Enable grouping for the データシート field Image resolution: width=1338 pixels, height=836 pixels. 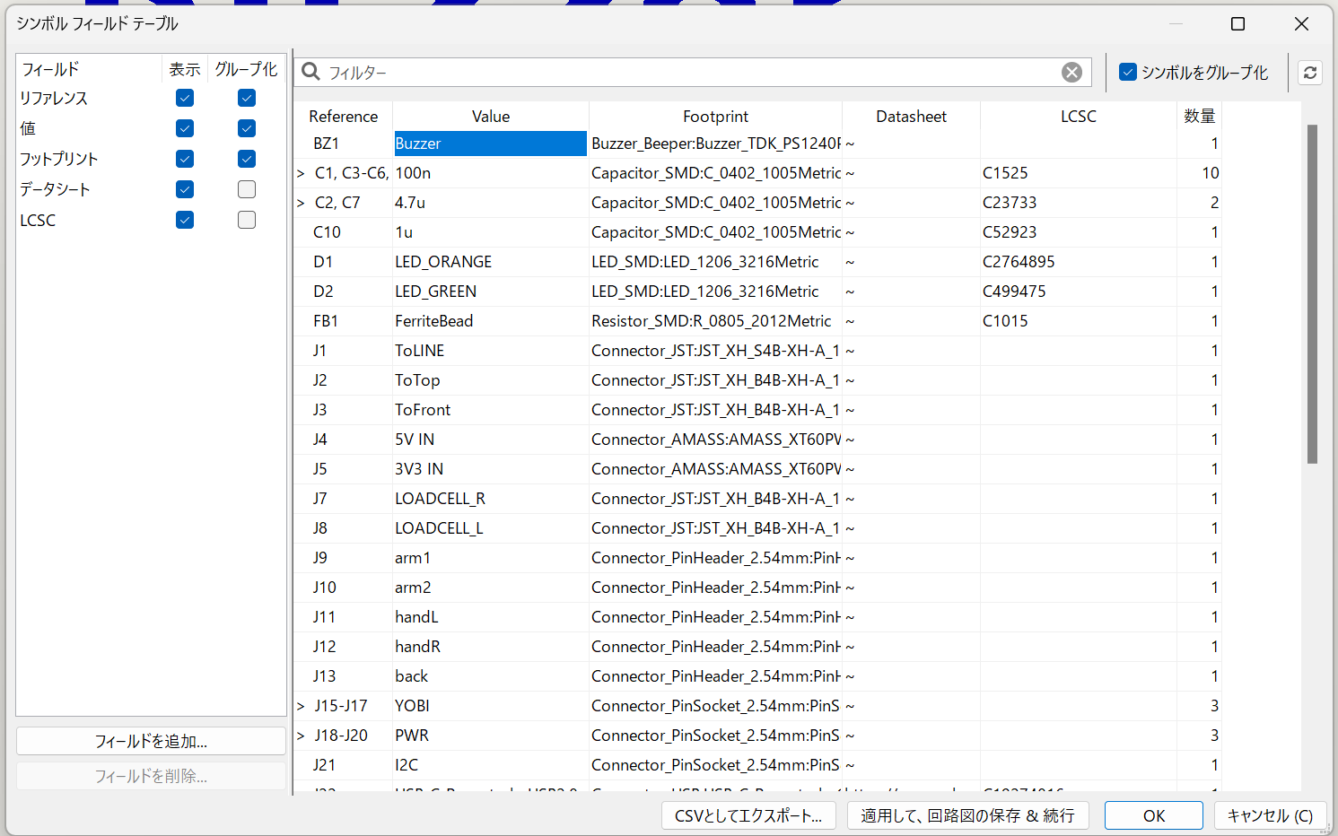247,189
